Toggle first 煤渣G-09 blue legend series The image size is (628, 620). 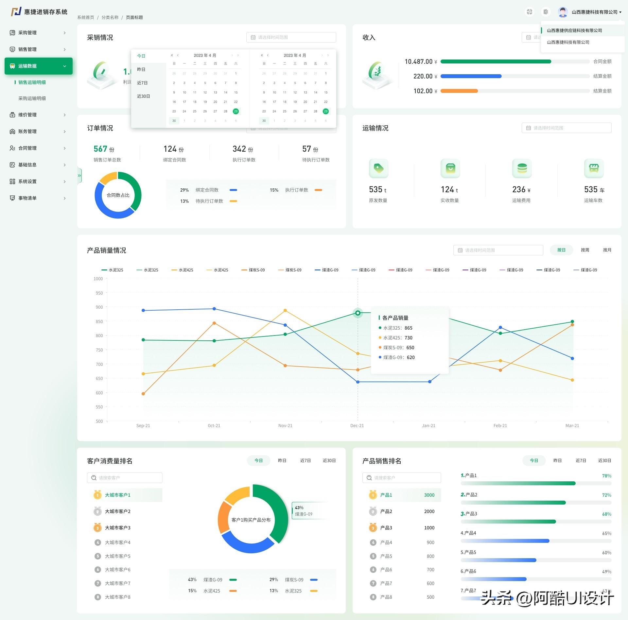click(326, 270)
